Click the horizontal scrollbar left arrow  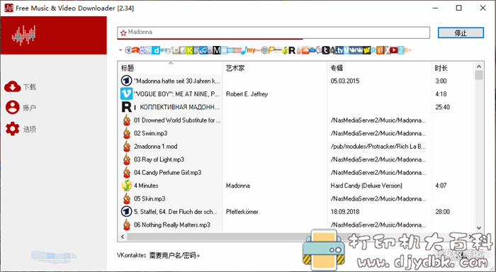(123, 237)
